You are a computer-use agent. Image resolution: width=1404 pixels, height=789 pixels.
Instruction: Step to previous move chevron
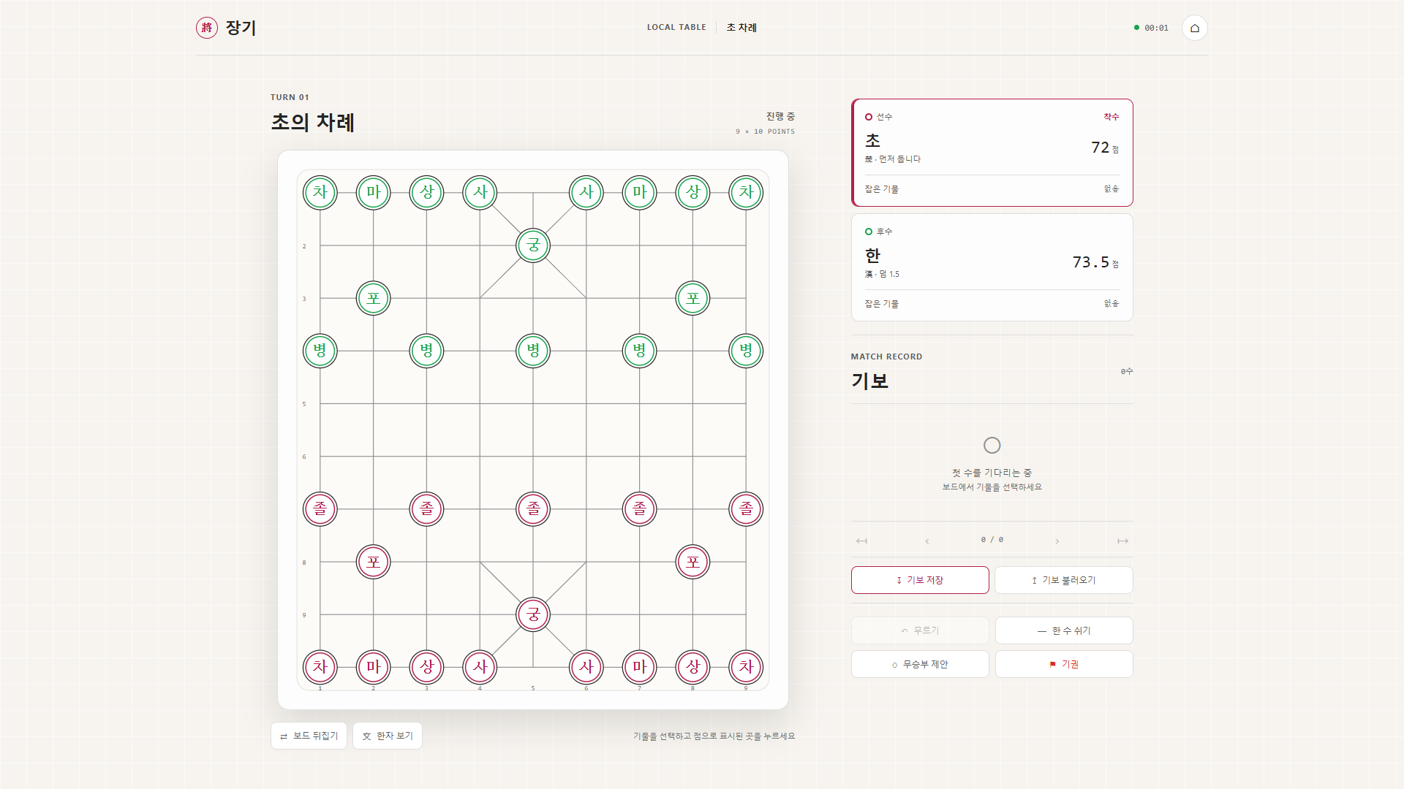pos(927,541)
